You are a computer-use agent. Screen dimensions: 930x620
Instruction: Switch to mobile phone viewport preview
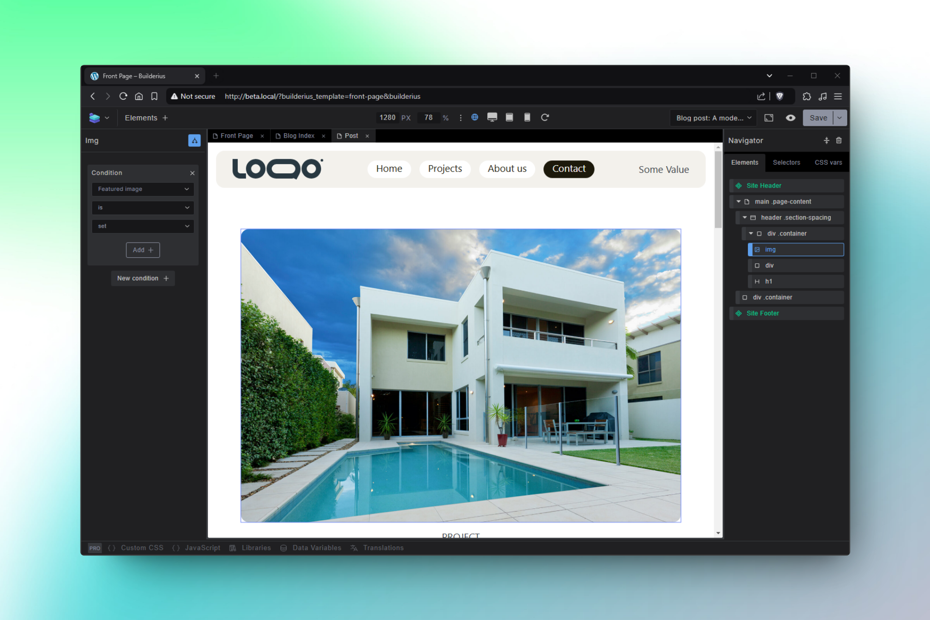(x=527, y=117)
